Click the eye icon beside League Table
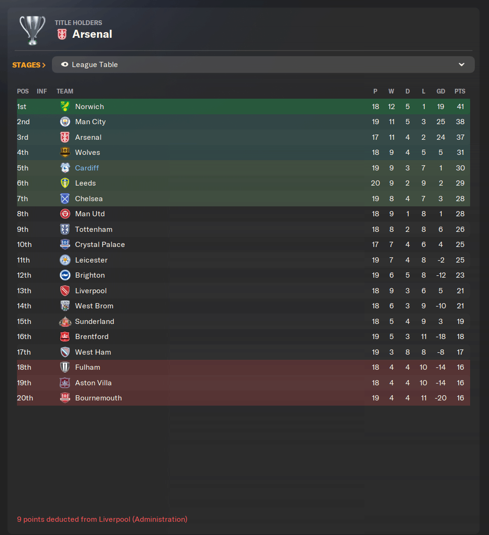This screenshot has height=535, width=489. tap(65, 65)
